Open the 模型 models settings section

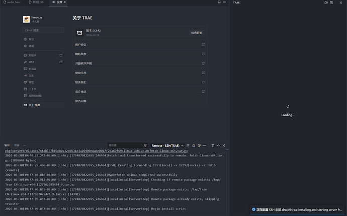click(x=43, y=82)
